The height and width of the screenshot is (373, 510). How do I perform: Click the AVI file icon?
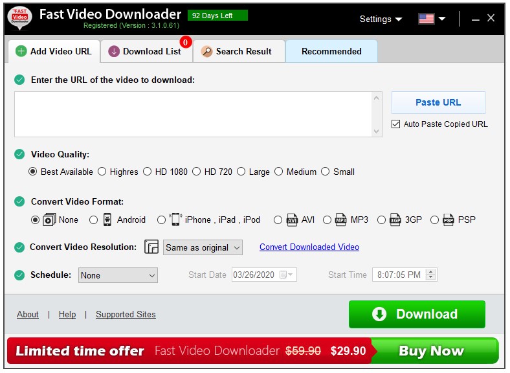pos(292,220)
